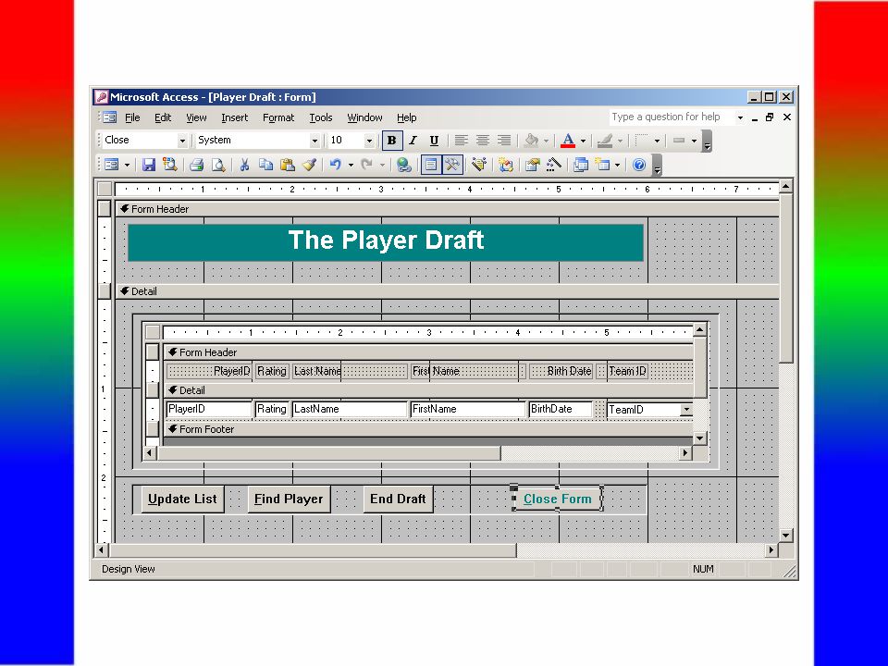Select the PlayerID text box in subform
Viewport: 888px width, 666px height.
(x=209, y=409)
